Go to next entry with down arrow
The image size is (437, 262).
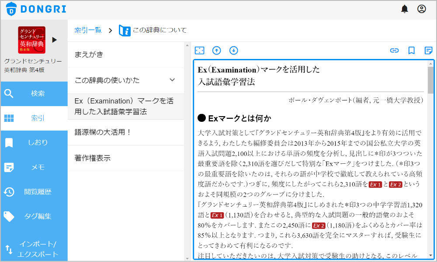click(x=233, y=50)
